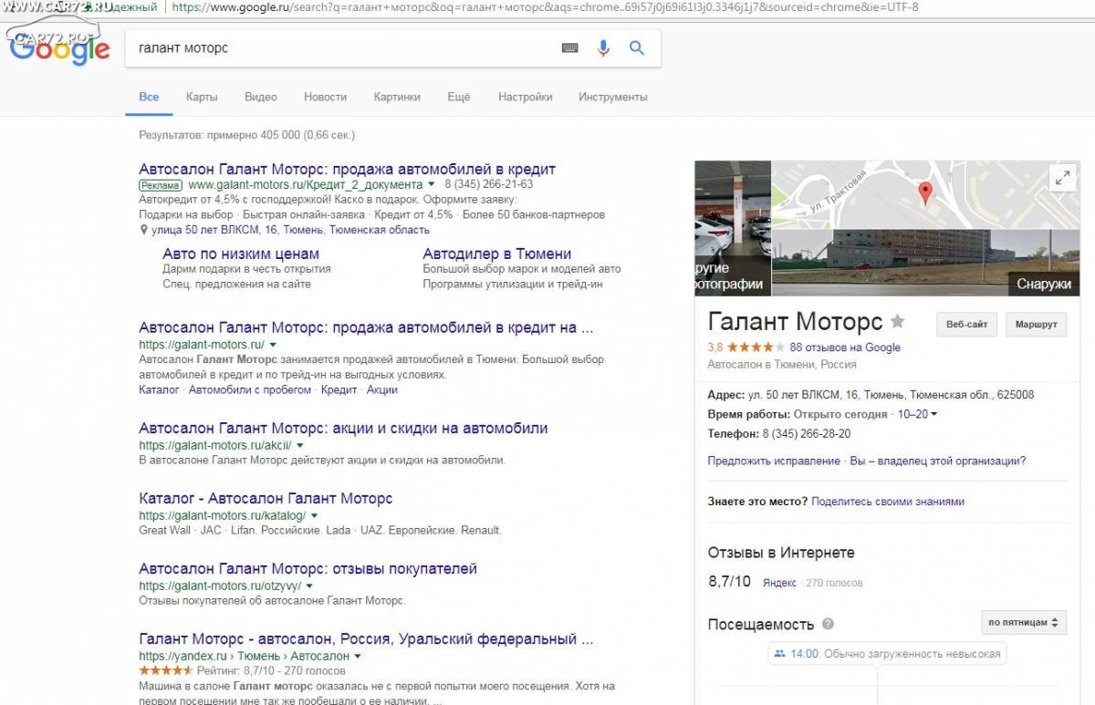1095x705 pixels.
Task: Open the Каталог - Автосалон Галант Моторс result
Action: click(x=266, y=498)
